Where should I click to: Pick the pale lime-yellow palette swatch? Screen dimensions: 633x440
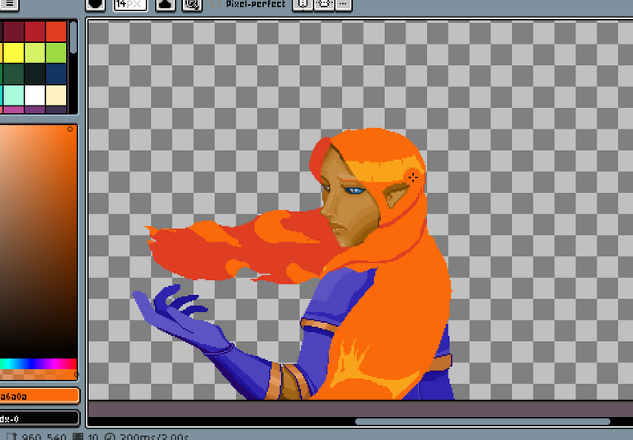(35, 53)
